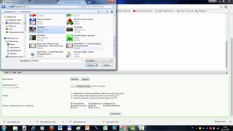This screenshot has height=131, width=233.
Task: Toggle the Модераторы group checkbox
Action: click(x=104, y=103)
